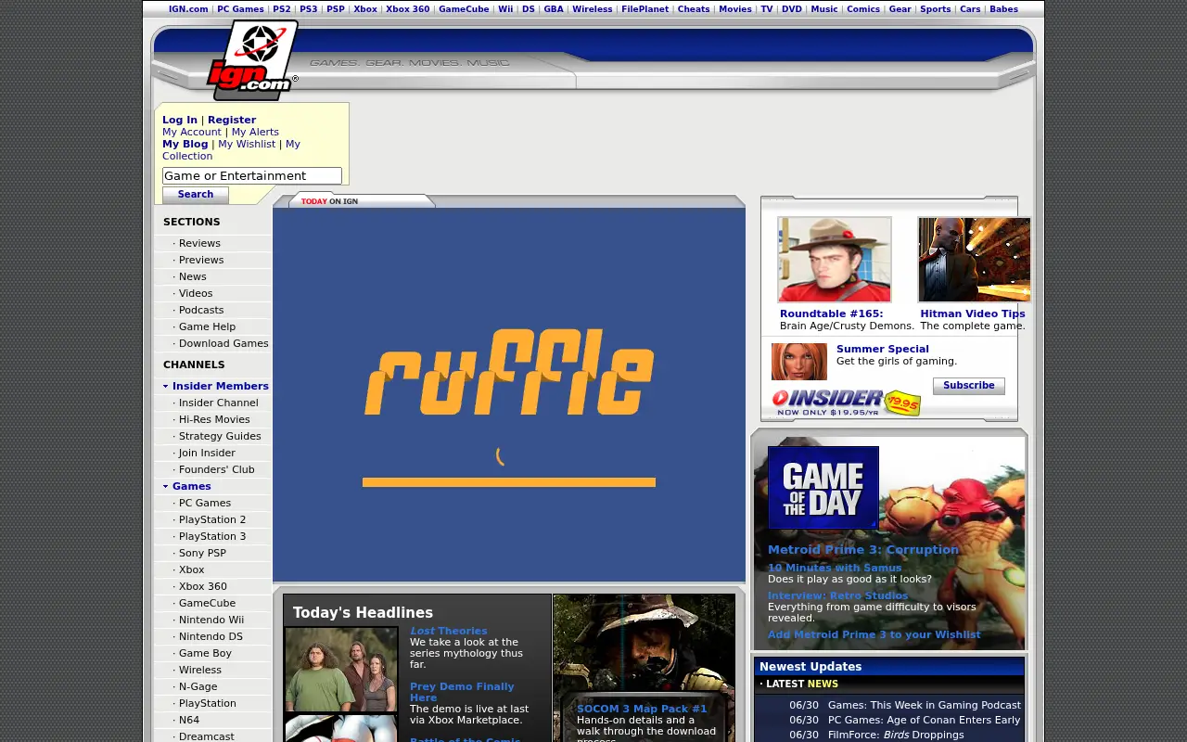Image resolution: width=1187 pixels, height=742 pixels.
Task: Open the Hitman Video Tips thumbnail
Action: 974,260
